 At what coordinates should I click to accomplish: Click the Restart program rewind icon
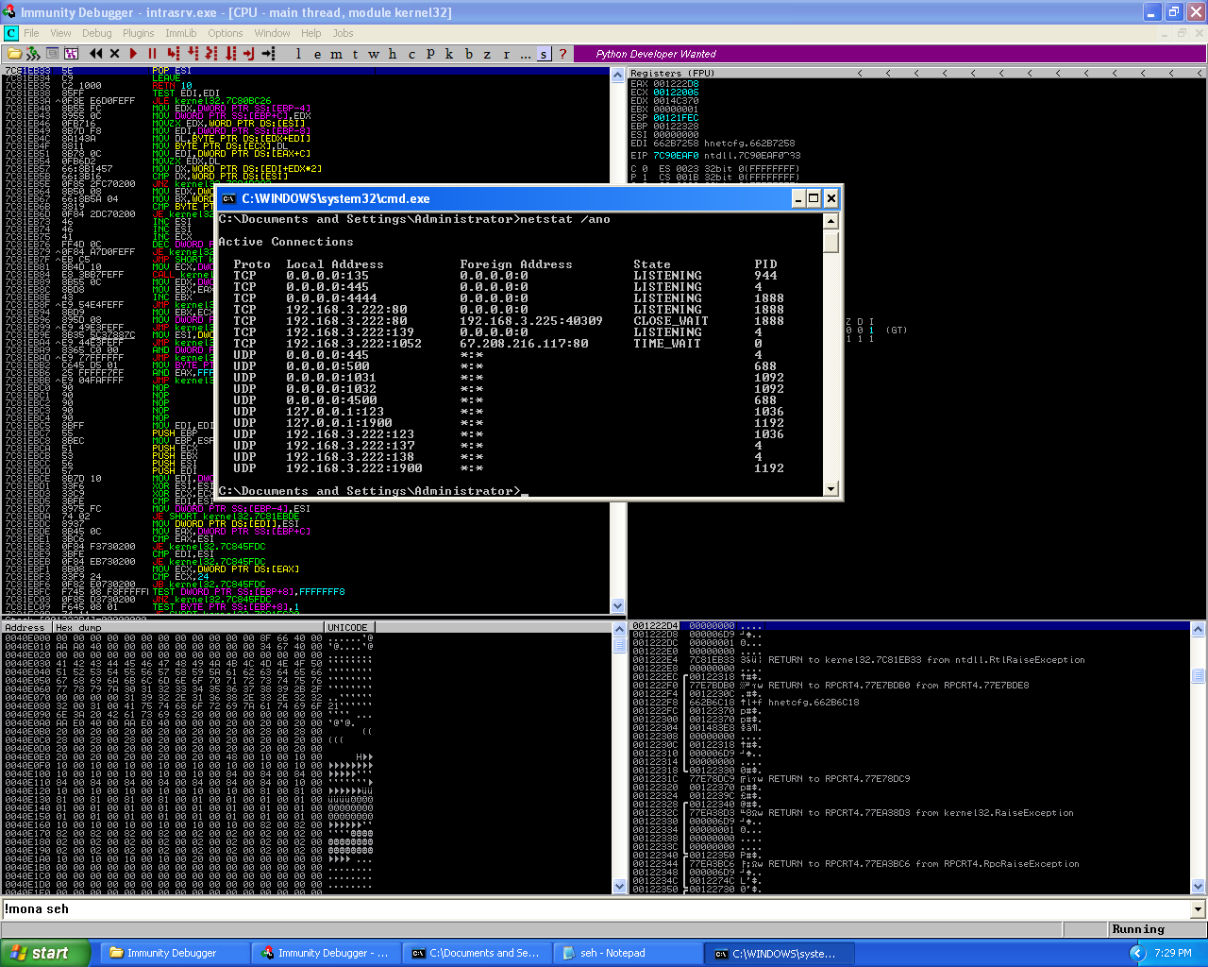(95, 54)
